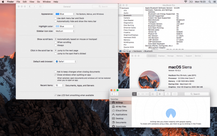This screenshot has width=217, height=136.
Task: Enable Automatically hide and show the menu bar
Action: click(55, 21)
